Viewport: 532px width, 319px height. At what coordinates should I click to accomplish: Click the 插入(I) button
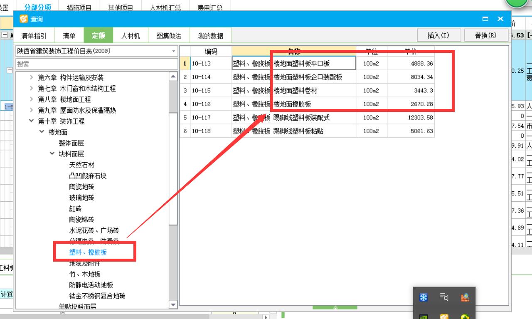pyautogui.click(x=438, y=35)
